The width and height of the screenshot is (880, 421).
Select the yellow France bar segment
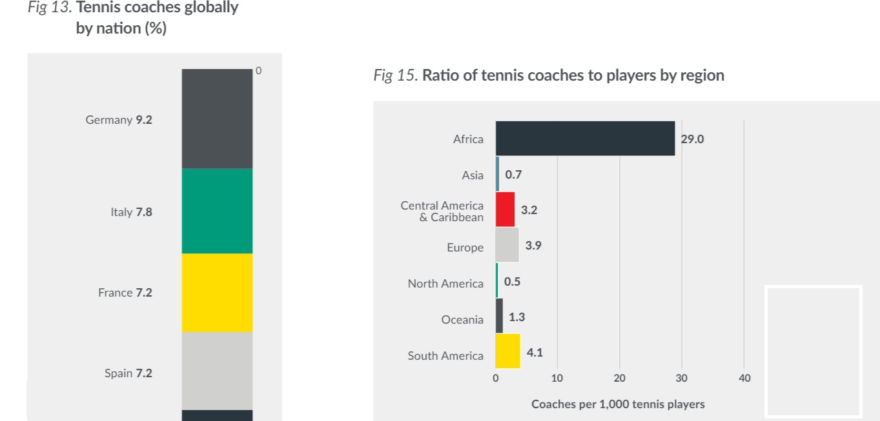pyautogui.click(x=217, y=292)
